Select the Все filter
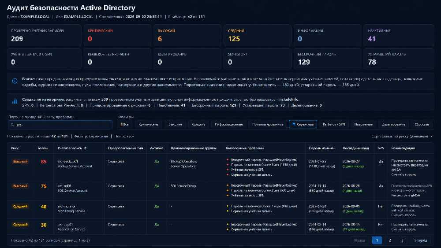The width and height of the screenshot is (441, 248). coord(125,124)
